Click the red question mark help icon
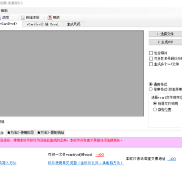This screenshot has height=182, width=182. point(50,18)
